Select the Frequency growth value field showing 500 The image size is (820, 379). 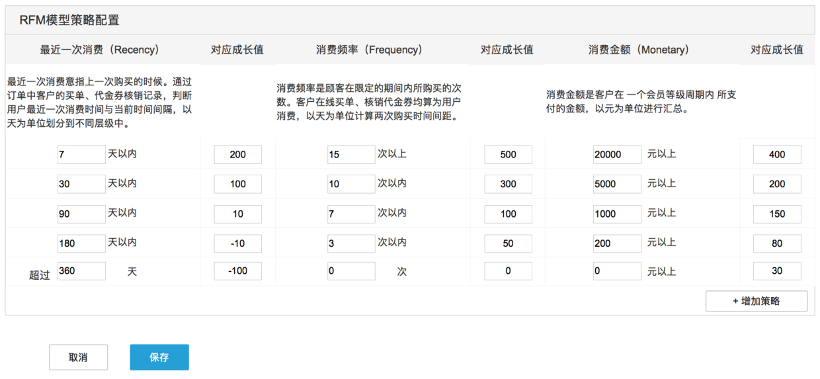(x=508, y=155)
